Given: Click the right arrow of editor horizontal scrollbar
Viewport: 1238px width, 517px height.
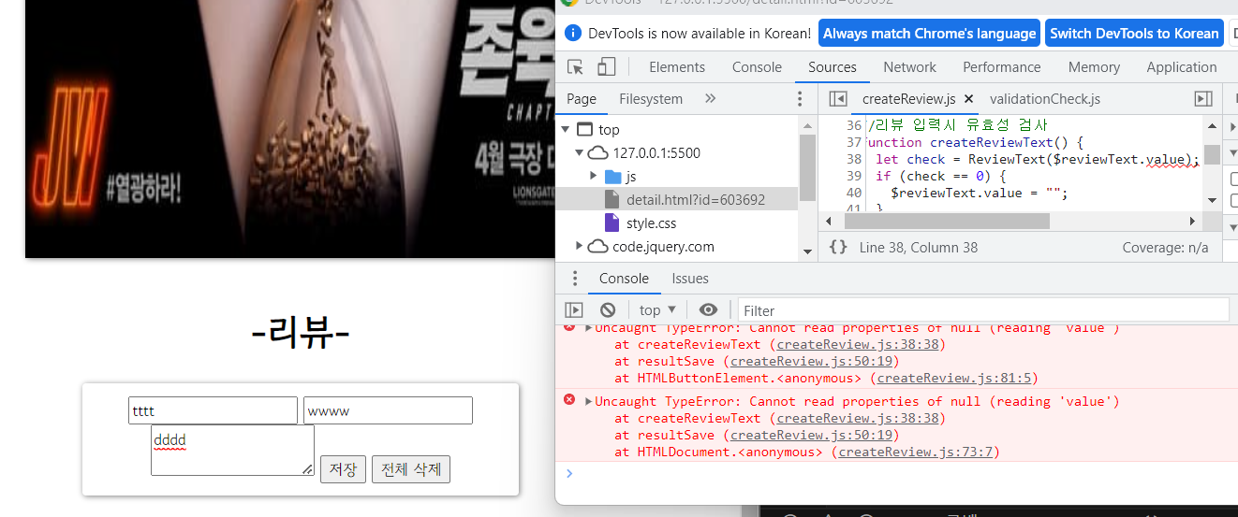Looking at the screenshot, I should pos(1192,222).
